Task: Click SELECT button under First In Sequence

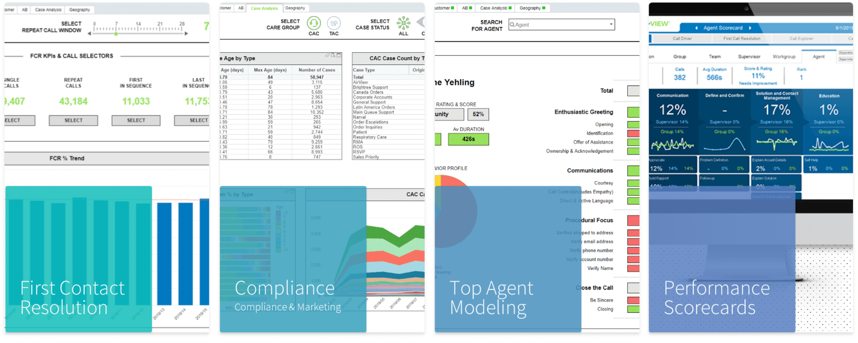Action: [x=136, y=120]
